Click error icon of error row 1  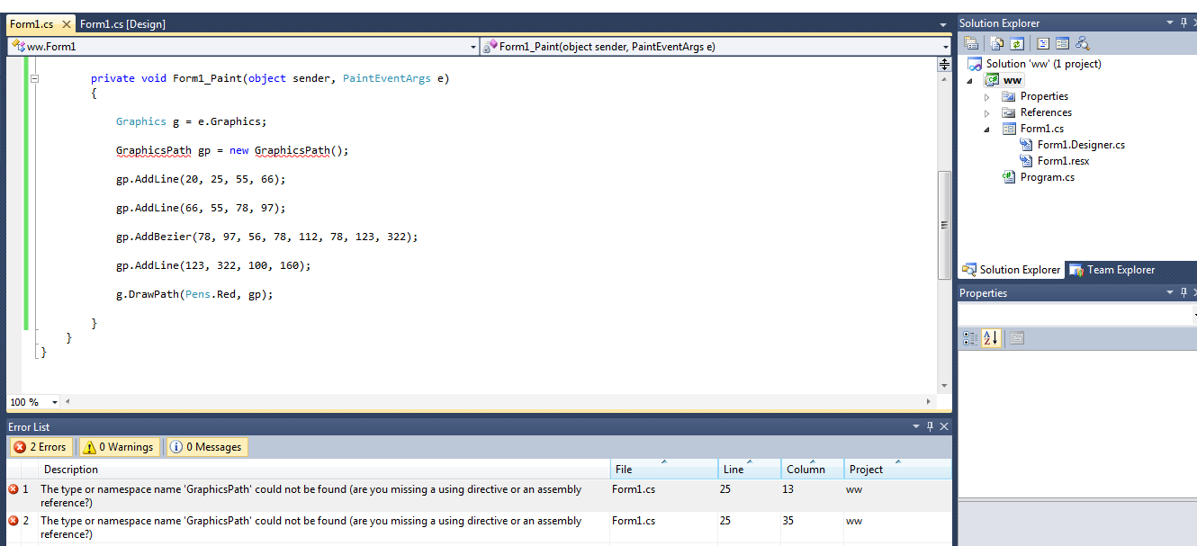point(13,489)
